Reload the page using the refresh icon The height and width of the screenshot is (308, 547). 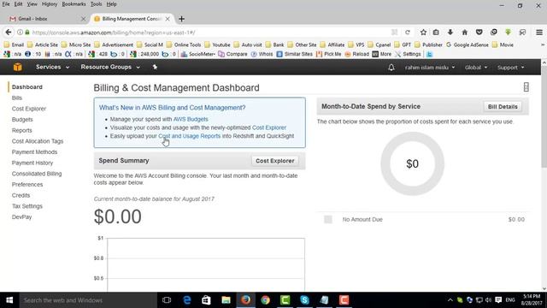click(x=408, y=33)
